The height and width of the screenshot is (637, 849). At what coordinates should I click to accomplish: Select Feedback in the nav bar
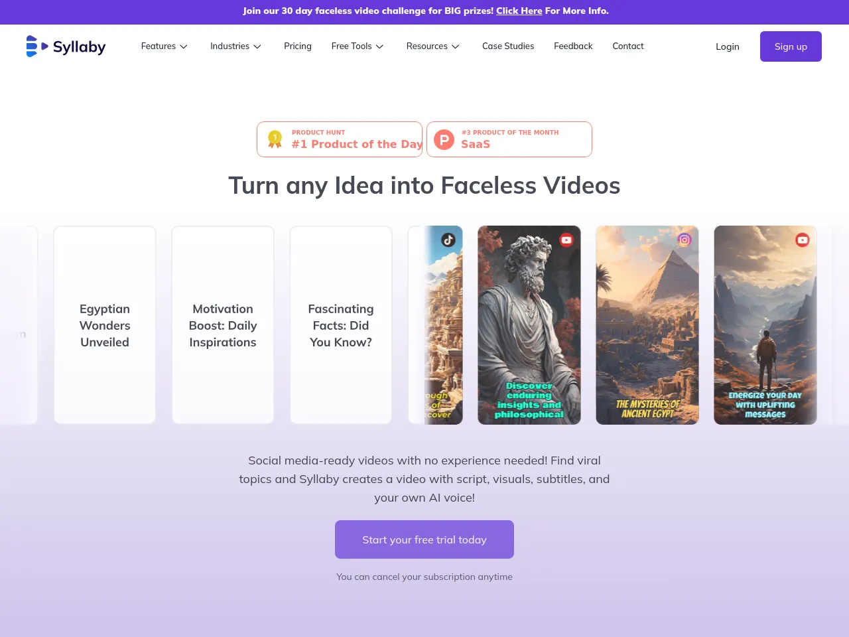pyautogui.click(x=573, y=46)
